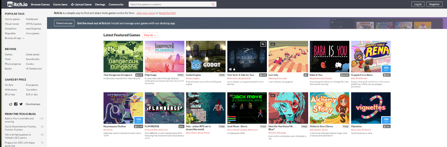Viewport: 447px width, 147px height.
Task: Click View all featured games
Action: (x=150, y=35)
